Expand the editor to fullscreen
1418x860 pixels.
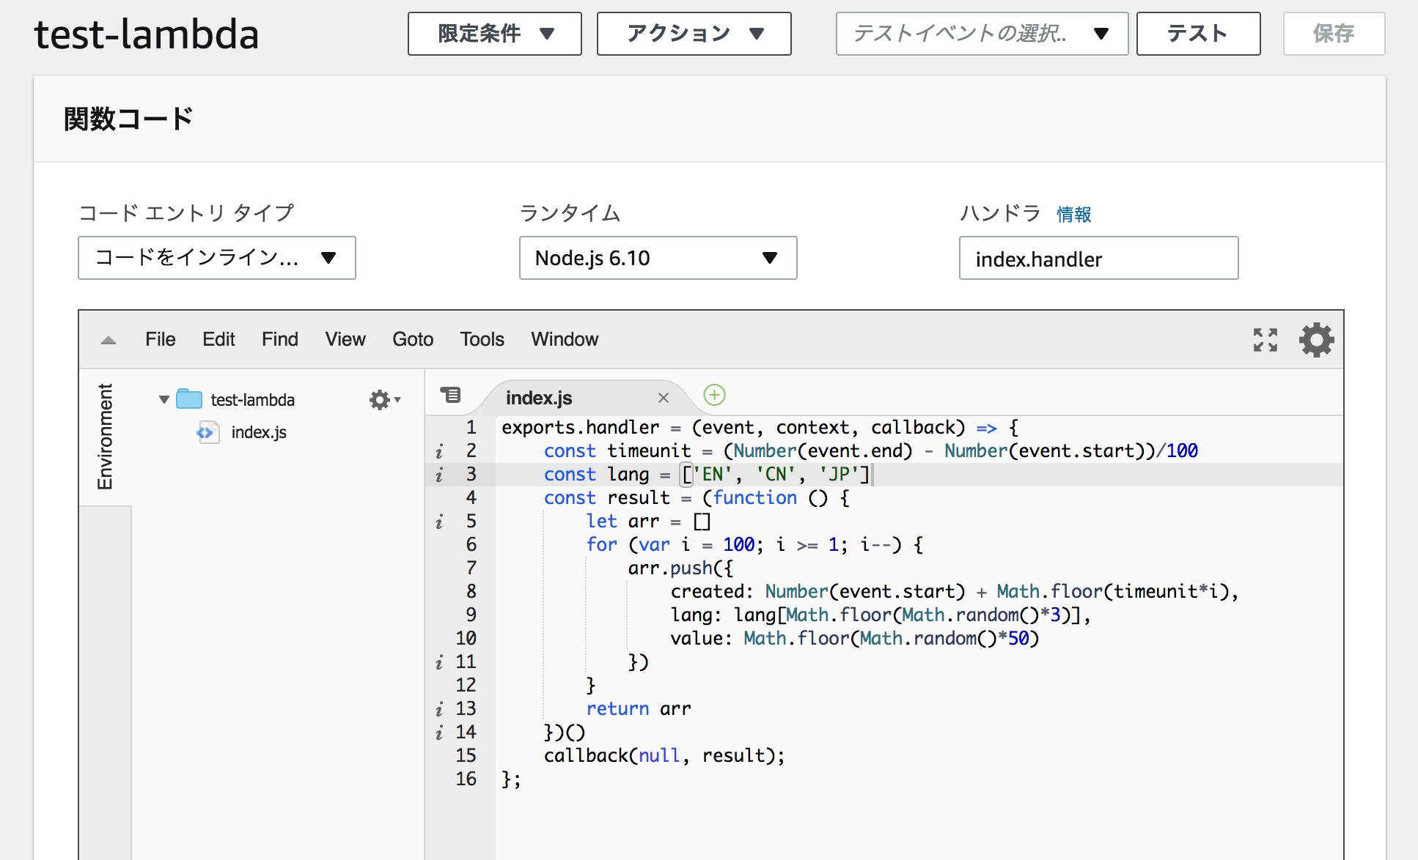tap(1265, 339)
